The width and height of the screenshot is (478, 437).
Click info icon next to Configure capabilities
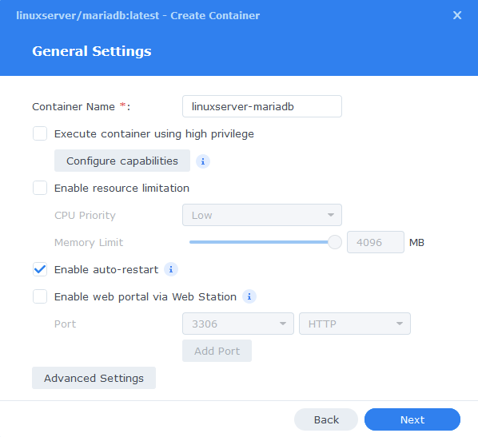point(203,161)
